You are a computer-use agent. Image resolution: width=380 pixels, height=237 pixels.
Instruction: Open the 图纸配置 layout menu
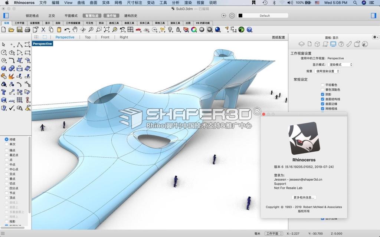278,37
